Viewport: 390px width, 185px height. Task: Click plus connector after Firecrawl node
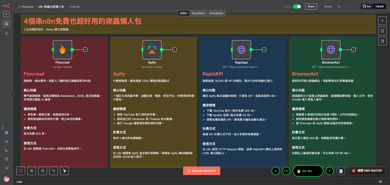(x=85, y=50)
